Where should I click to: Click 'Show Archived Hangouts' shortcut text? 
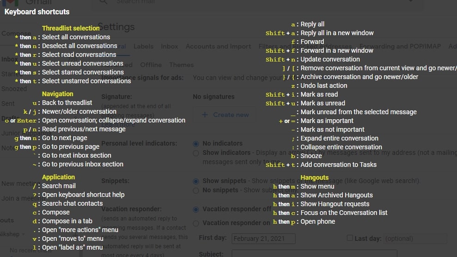(337, 195)
